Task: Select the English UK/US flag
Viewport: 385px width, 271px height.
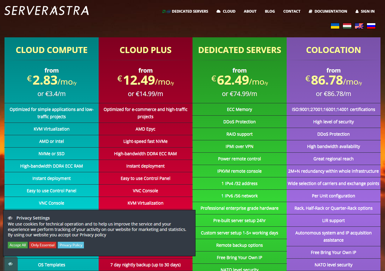Action: [x=359, y=26]
